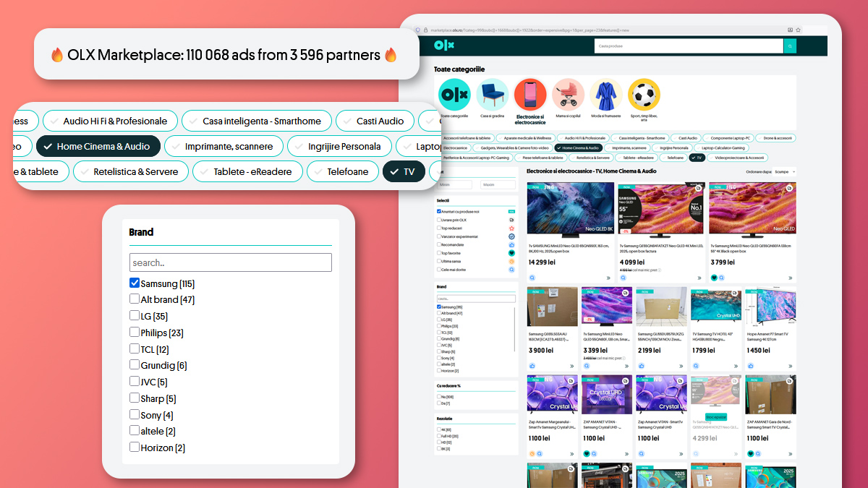Focus the search field in enlarged Brand panel
This screenshot has width=868, height=488.
[x=230, y=262]
